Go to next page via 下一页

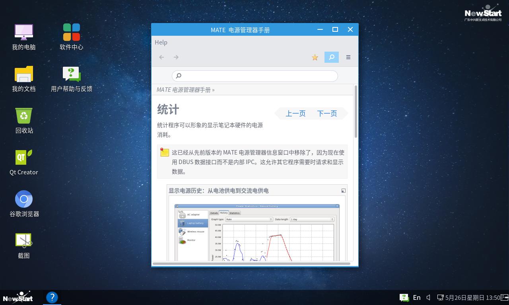click(327, 114)
